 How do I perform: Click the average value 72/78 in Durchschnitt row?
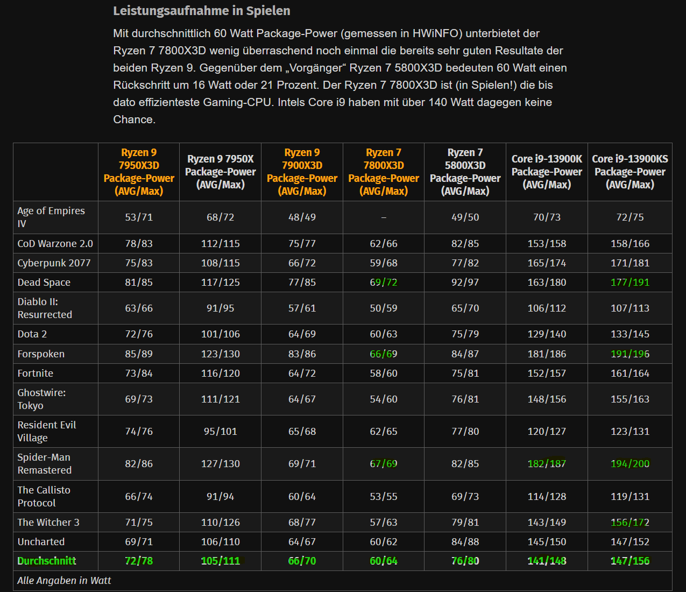tap(139, 561)
